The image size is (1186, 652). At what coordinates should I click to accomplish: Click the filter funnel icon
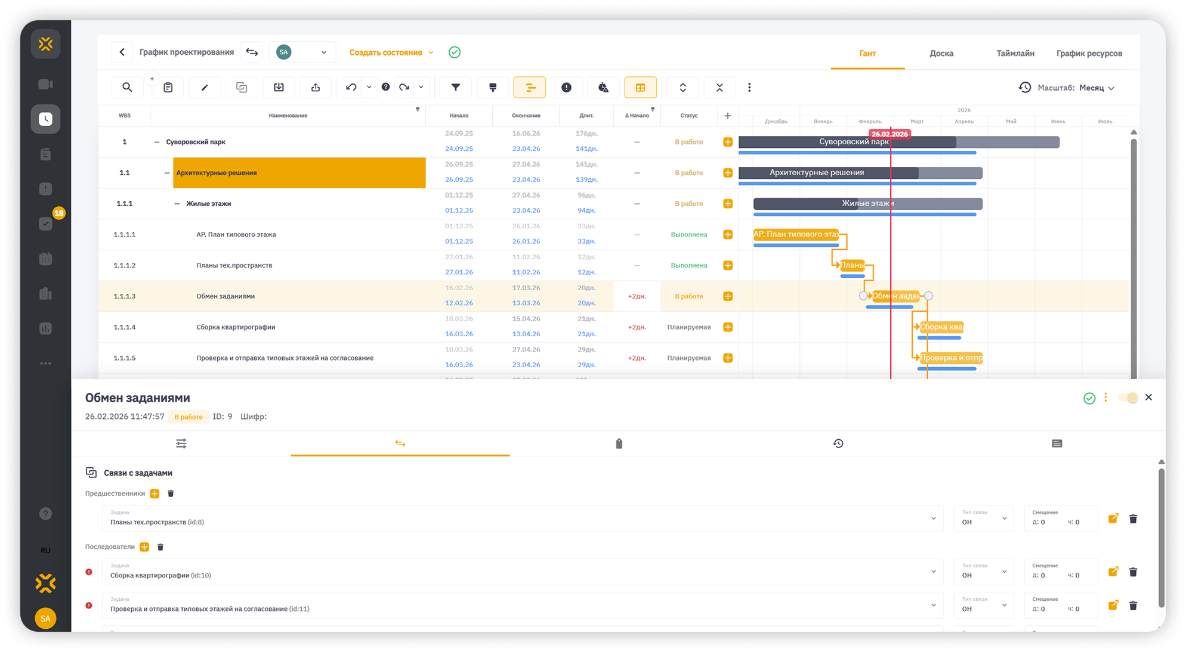point(456,88)
